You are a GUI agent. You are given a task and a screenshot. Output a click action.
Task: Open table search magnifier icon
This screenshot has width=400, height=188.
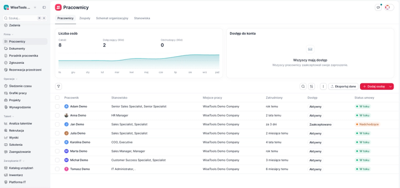(x=303, y=87)
